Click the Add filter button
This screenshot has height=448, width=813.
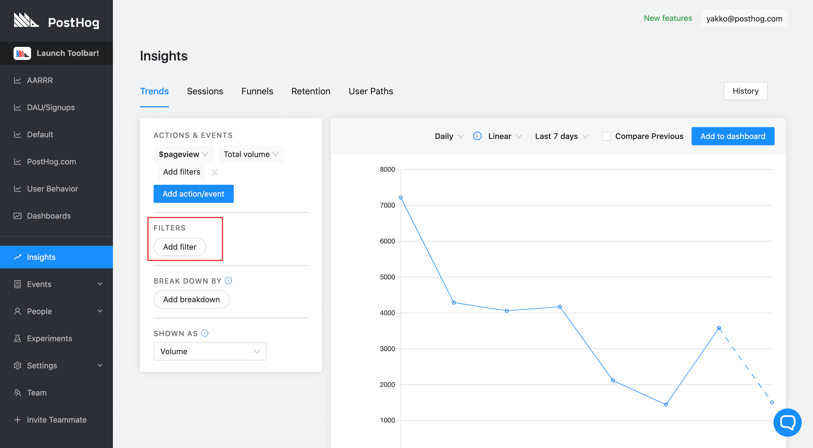click(180, 247)
